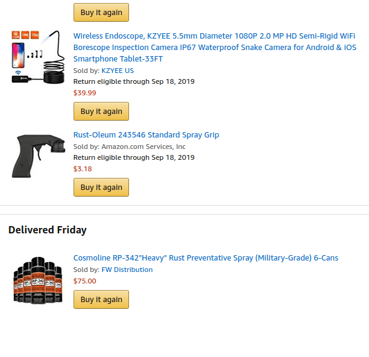Click Buy it again for Cosmoline spray
The image size is (369, 357).
101,300
